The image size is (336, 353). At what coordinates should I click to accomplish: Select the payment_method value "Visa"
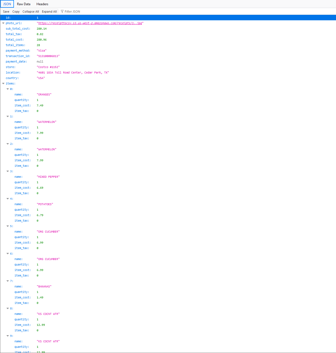pos(42,51)
